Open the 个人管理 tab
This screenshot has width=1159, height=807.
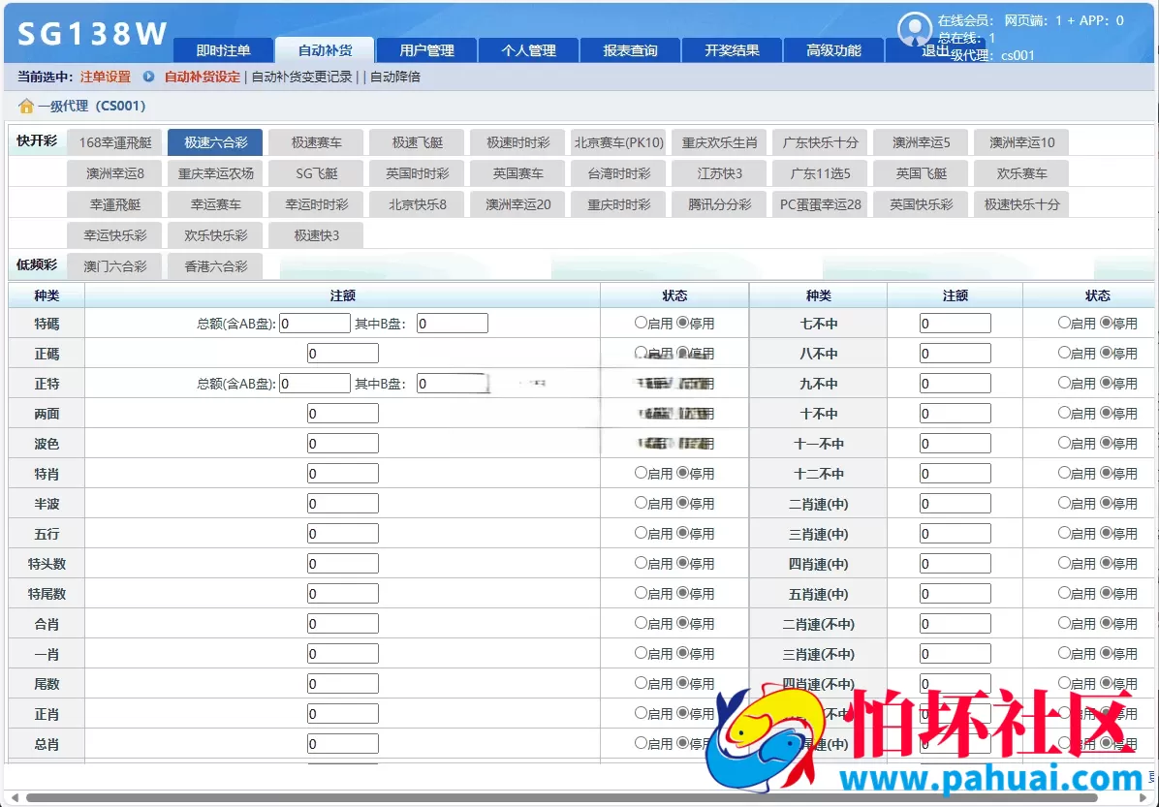(x=528, y=50)
